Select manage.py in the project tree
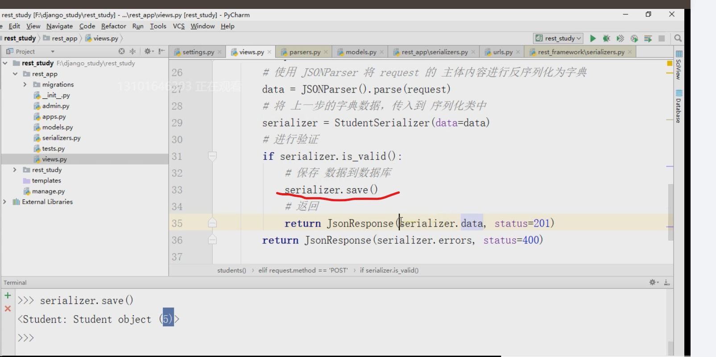 tap(48, 191)
